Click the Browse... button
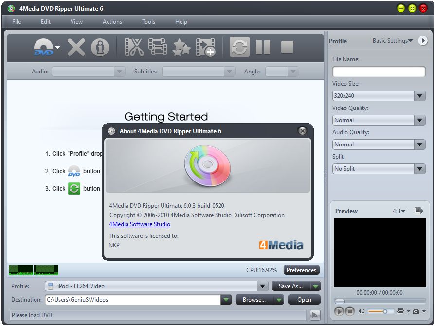Viewport: 435px width, 326px height. click(x=254, y=300)
